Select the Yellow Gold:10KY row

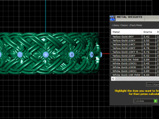coord(135,40)
